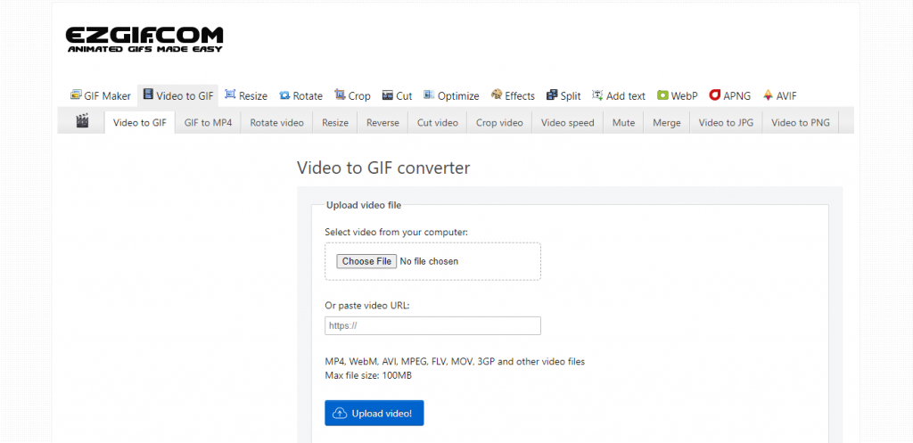913x443 pixels.
Task: Switch to the Merge tab
Action: point(667,123)
